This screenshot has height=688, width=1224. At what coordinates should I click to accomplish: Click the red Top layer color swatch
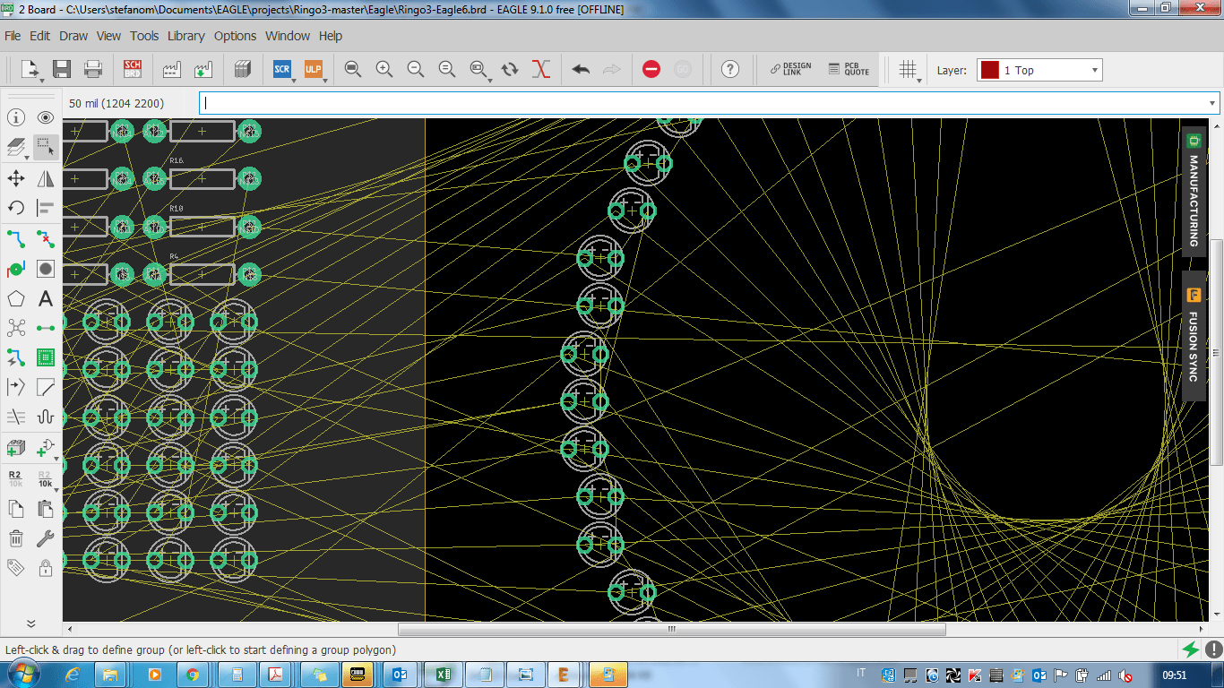click(x=989, y=70)
